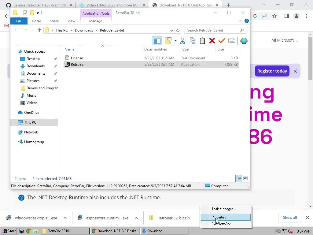Select This PC in navigation pane

tap(34, 122)
